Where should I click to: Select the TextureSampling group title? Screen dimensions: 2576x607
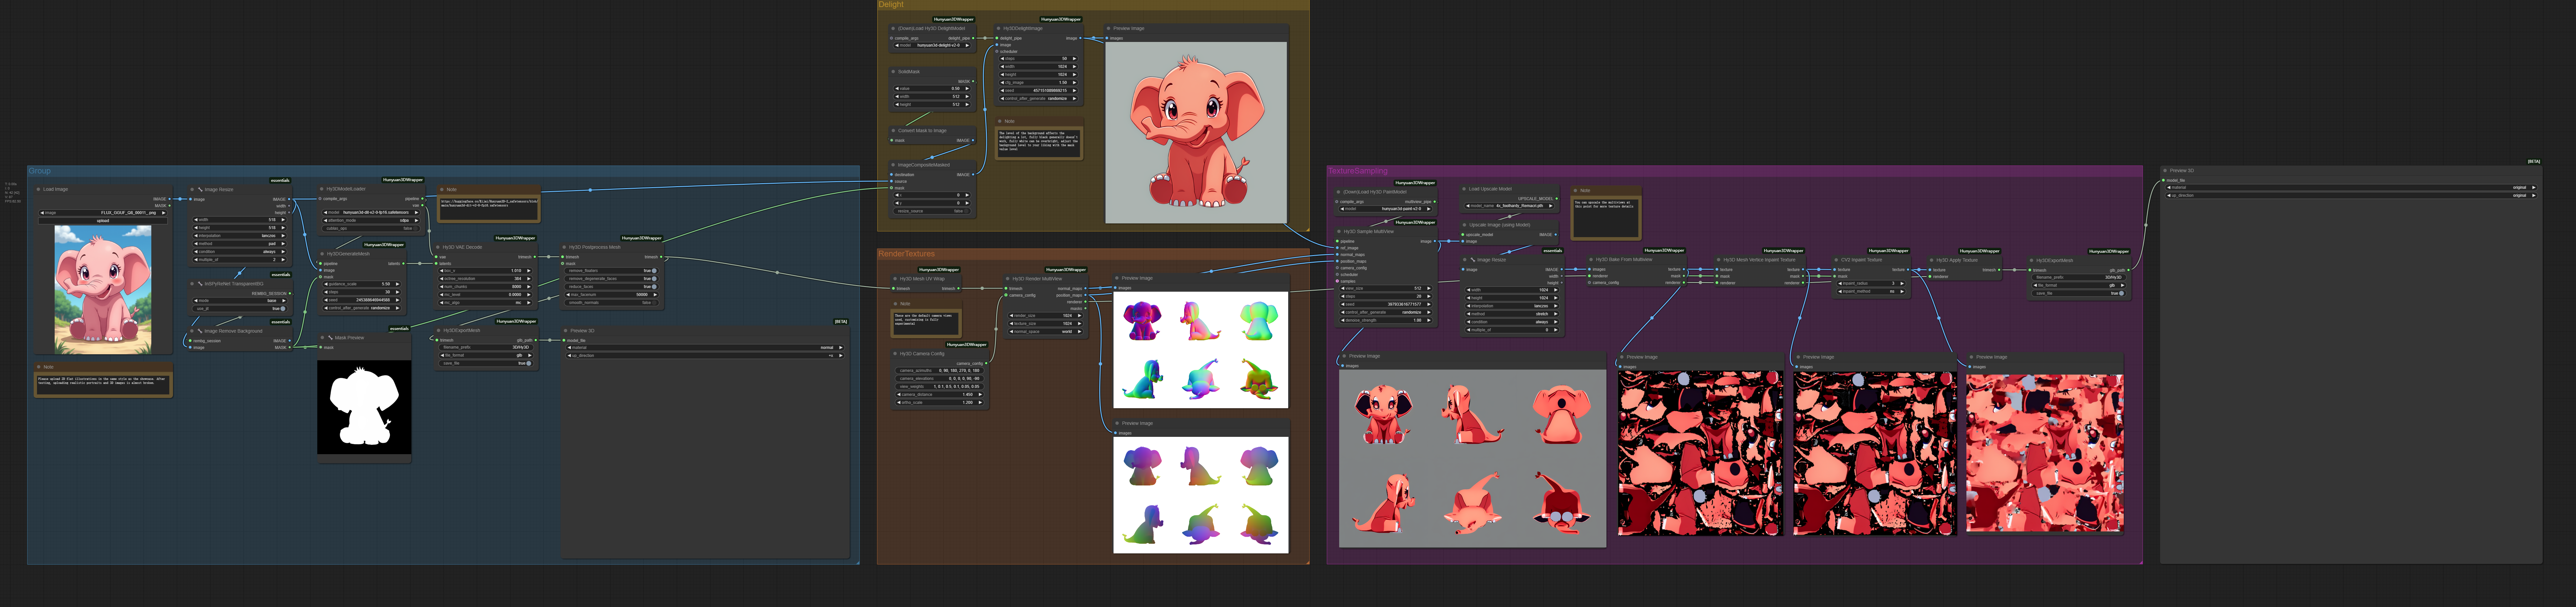point(1358,171)
